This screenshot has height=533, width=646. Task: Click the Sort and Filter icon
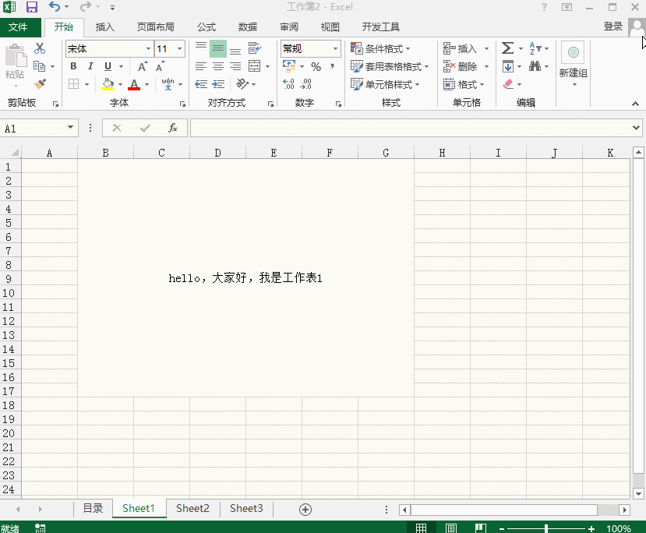535,48
